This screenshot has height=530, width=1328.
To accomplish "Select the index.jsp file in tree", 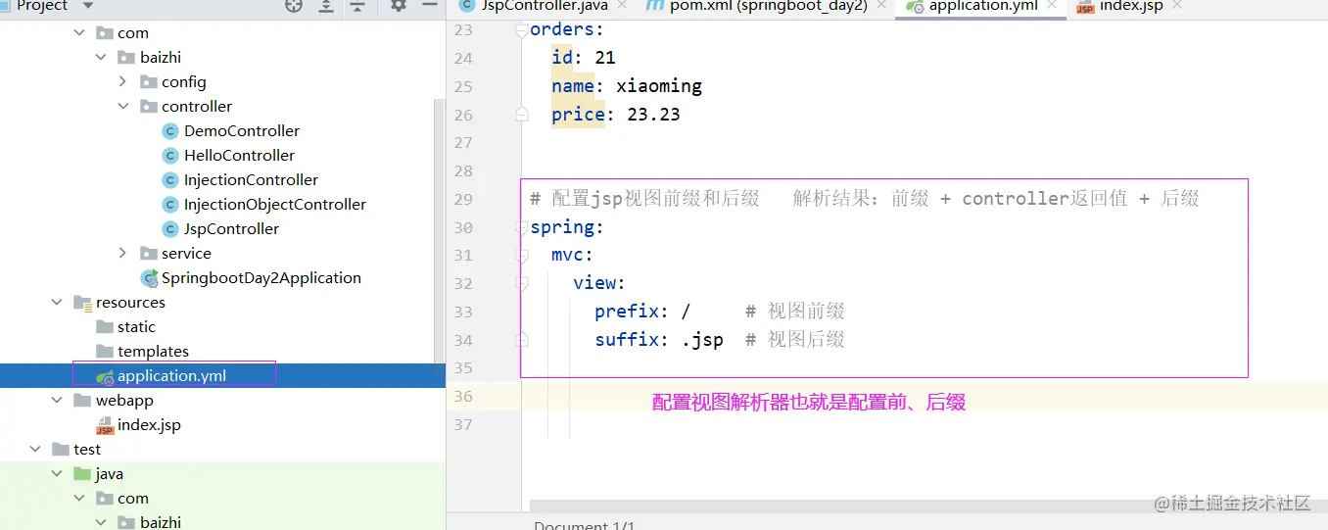I will click(x=149, y=425).
